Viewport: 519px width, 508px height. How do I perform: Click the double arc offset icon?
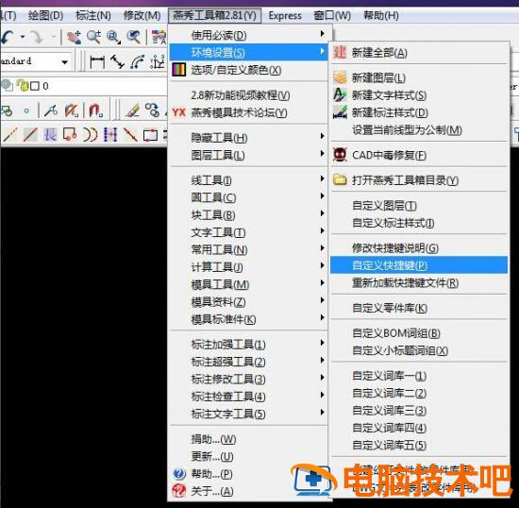(90, 135)
